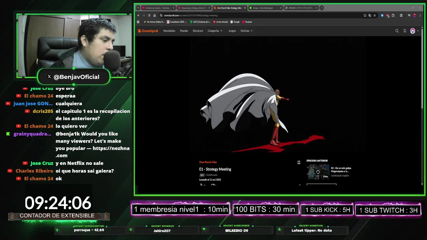Open el otro lelouch bookmark
The height and width of the screenshot is (240, 427).
pos(221,22)
